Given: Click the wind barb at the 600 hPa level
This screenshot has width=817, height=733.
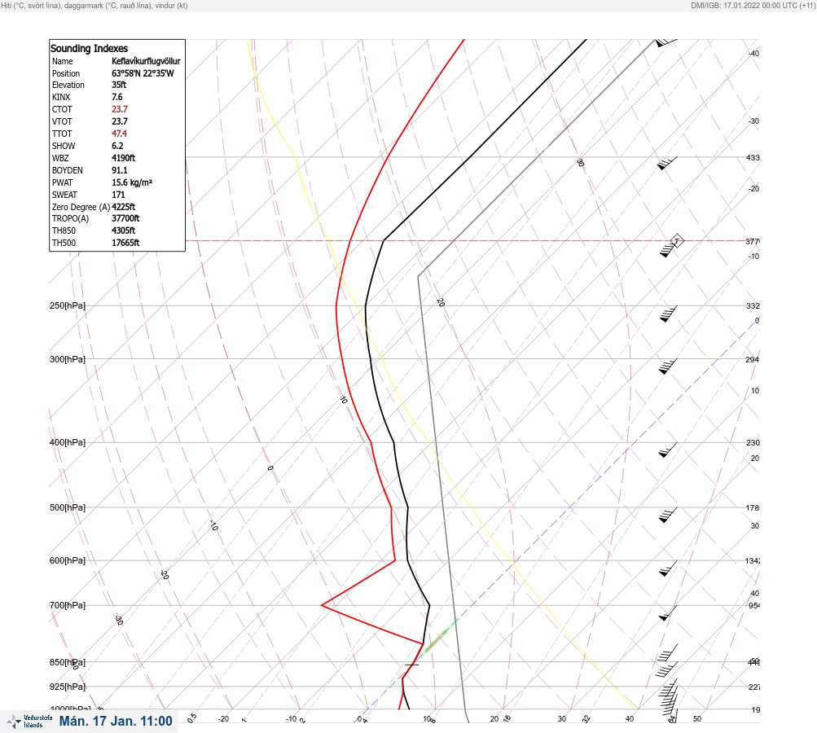Looking at the screenshot, I should 668,568.
